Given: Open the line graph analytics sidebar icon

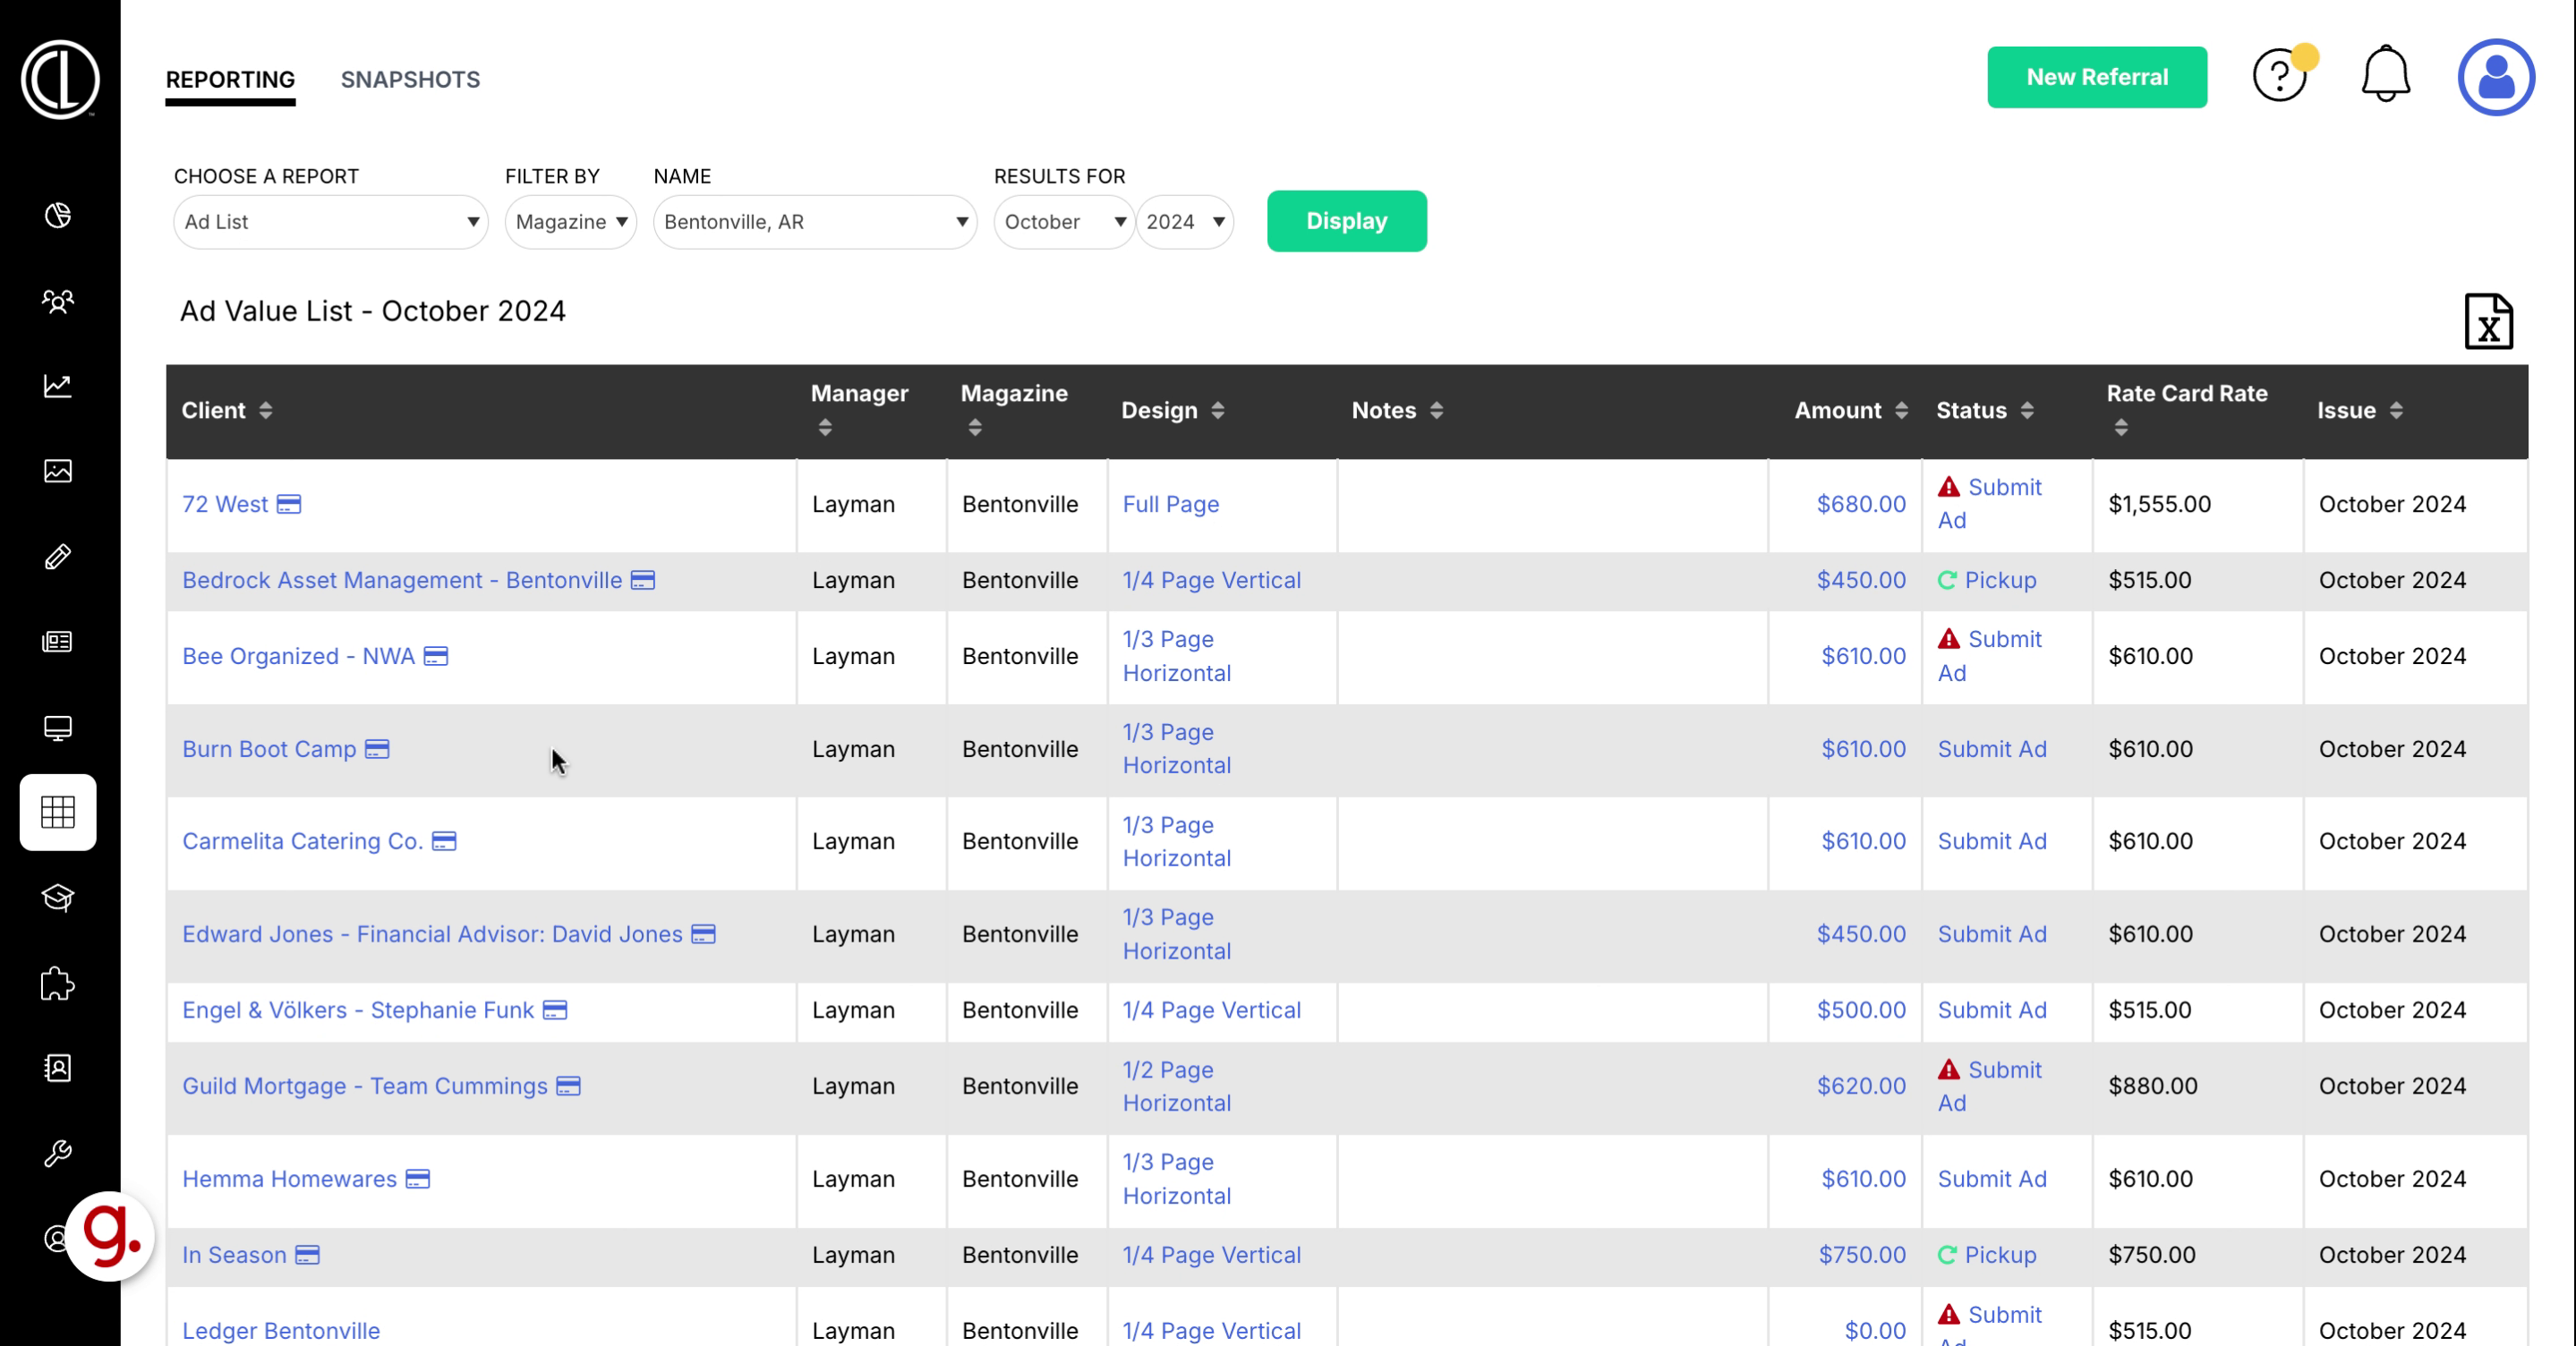Looking at the screenshot, I should click(x=58, y=386).
